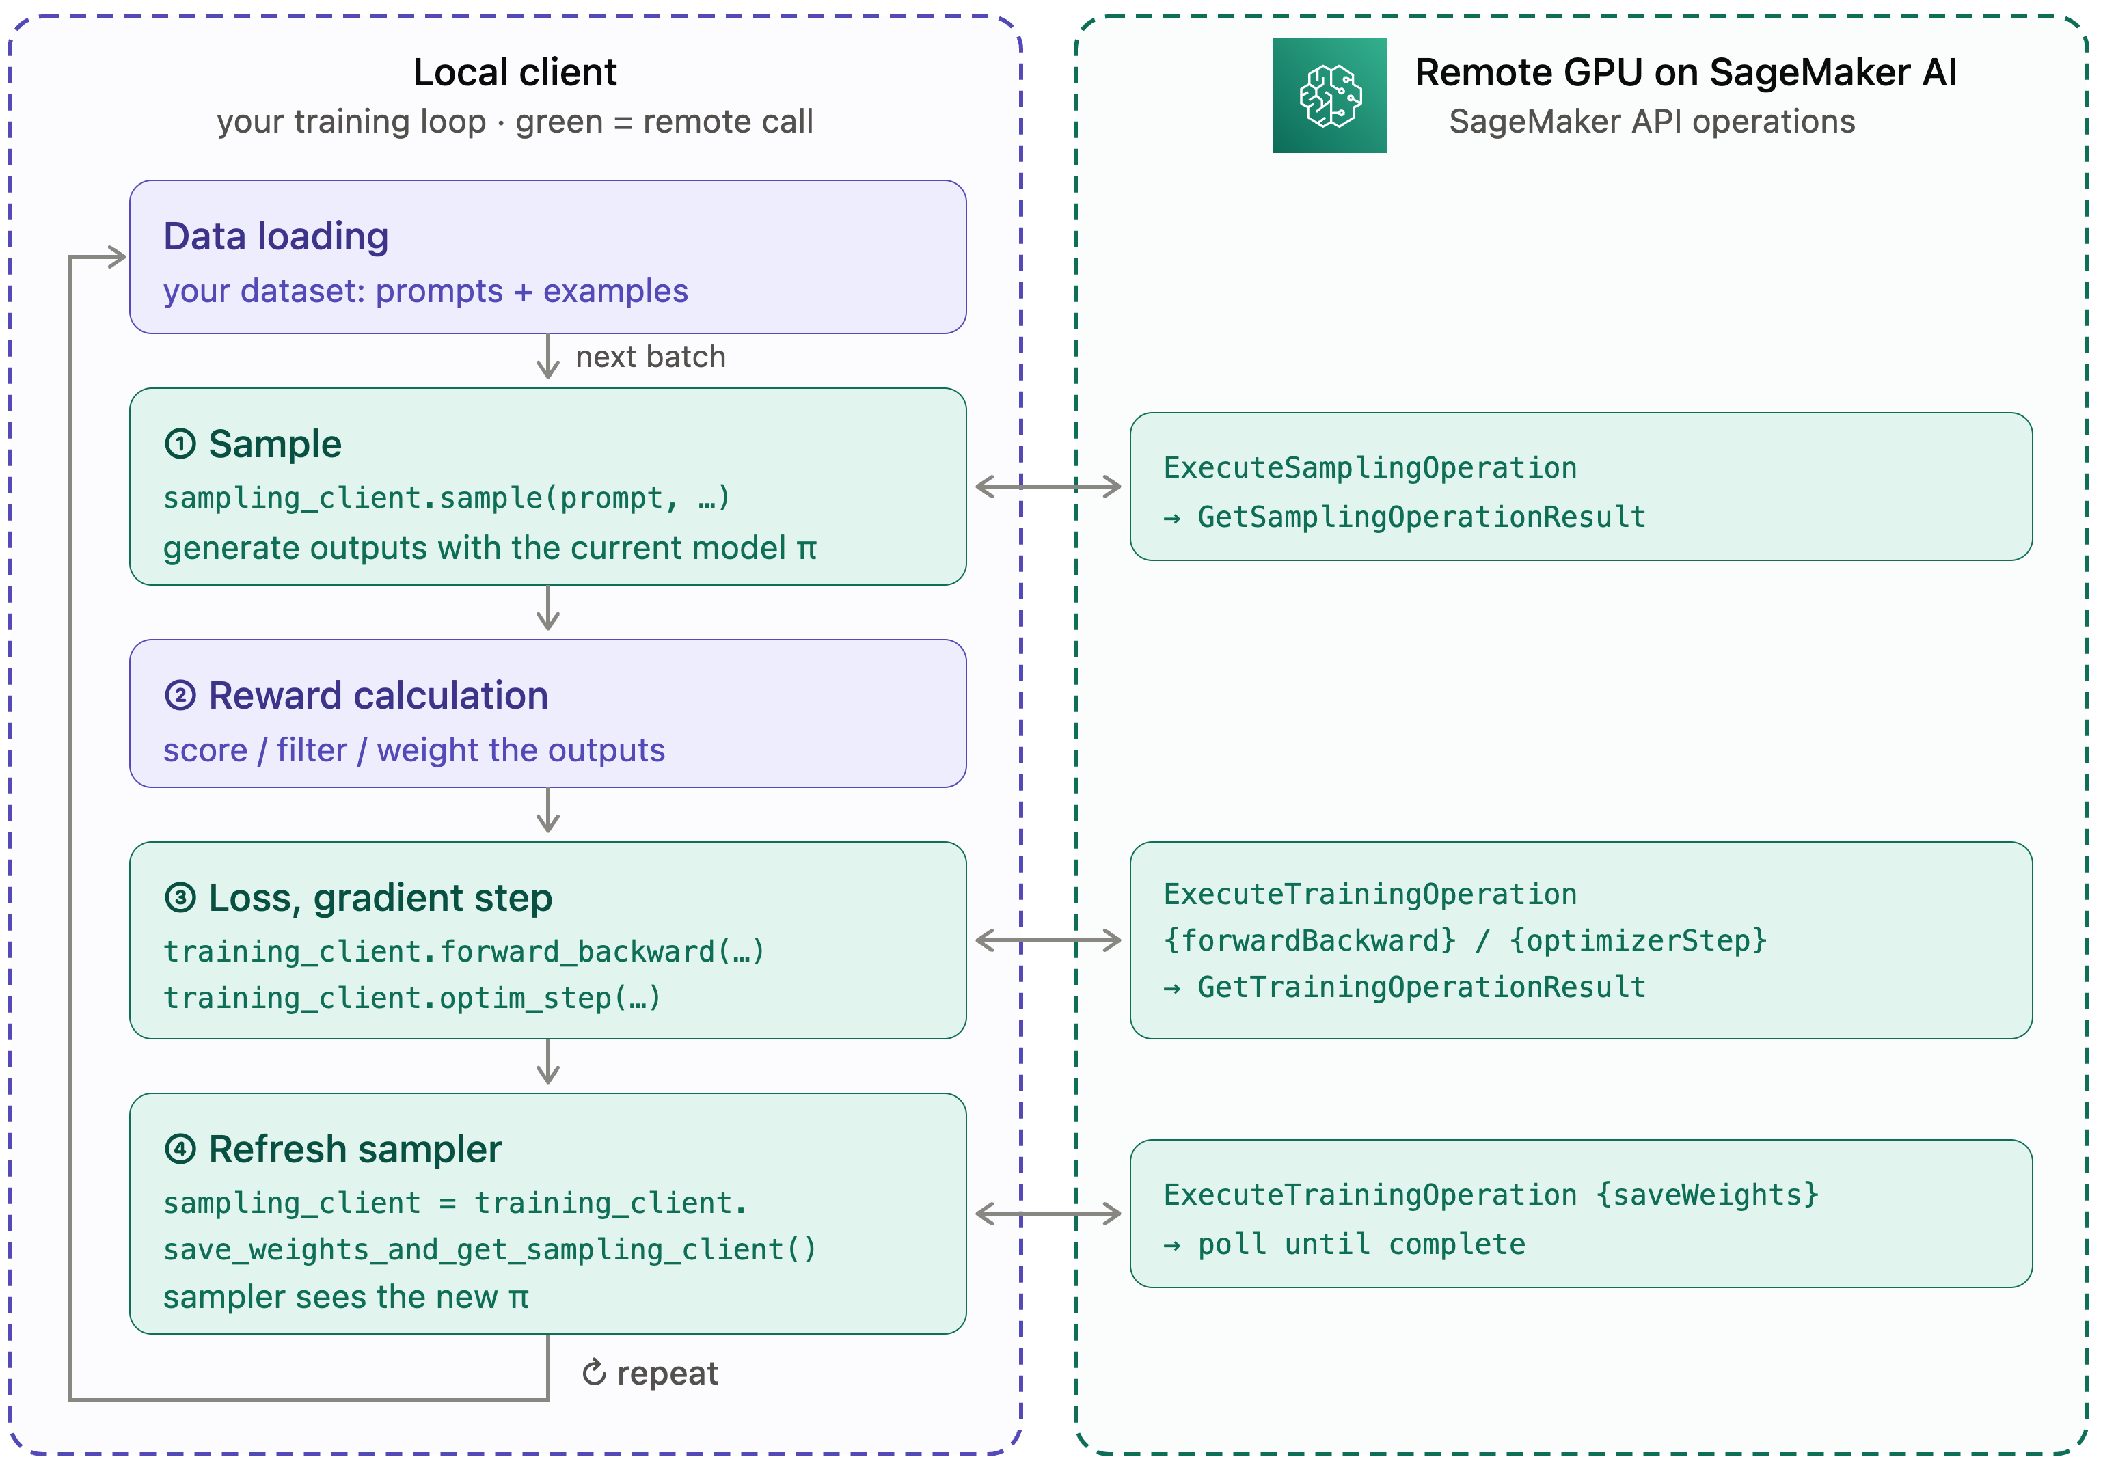Click the circled 1 beside Sample
The height and width of the screenshot is (1472, 2116).
point(180,444)
